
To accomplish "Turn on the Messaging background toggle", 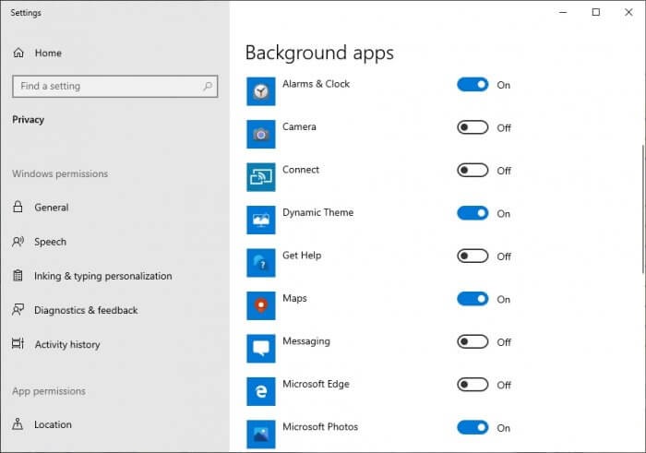I will (x=473, y=341).
